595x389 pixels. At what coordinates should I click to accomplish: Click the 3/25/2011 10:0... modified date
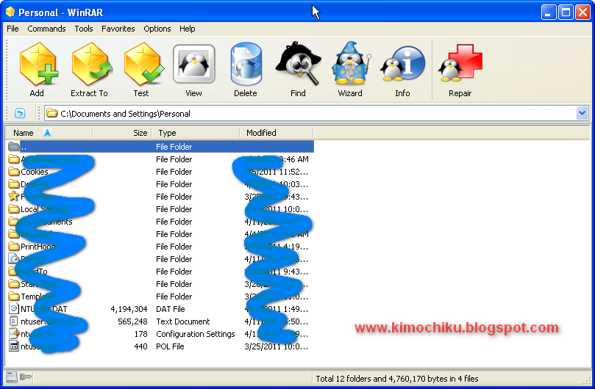pos(277,346)
